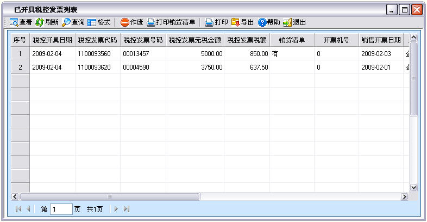This screenshot has height=222, width=427.
Task: Click invoice number 00013457
Action: pos(143,54)
